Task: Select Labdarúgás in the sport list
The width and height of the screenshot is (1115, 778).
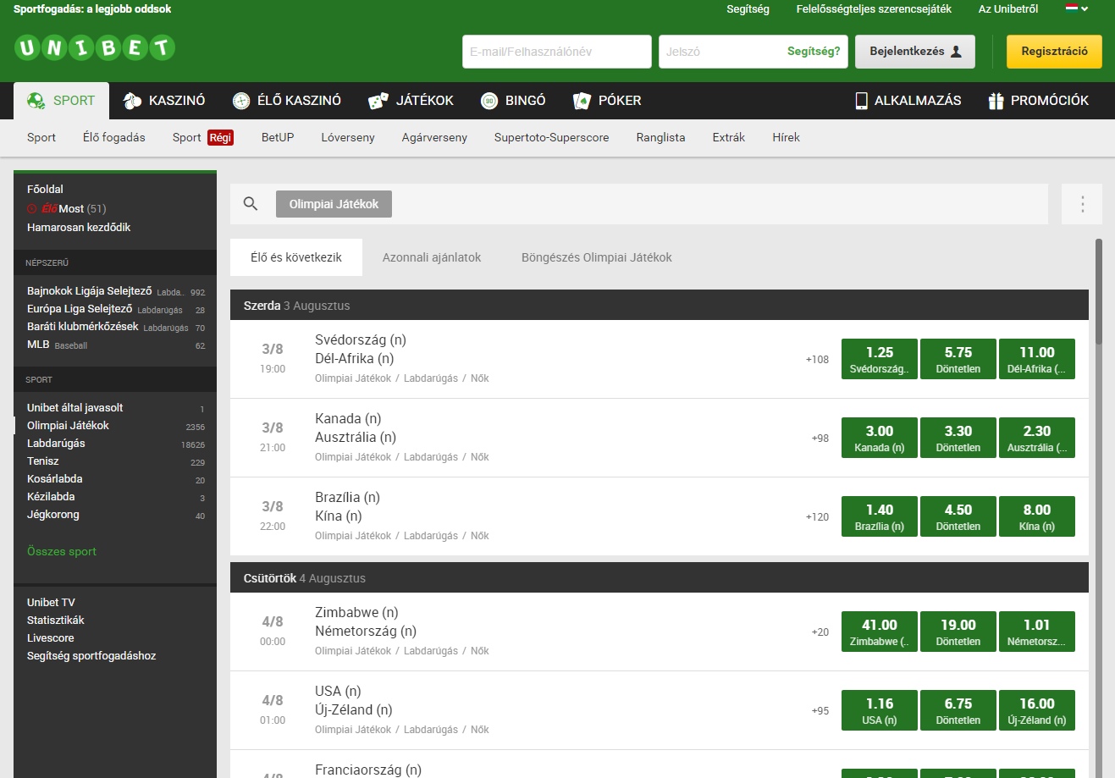Action: pyautogui.click(x=115, y=444)
